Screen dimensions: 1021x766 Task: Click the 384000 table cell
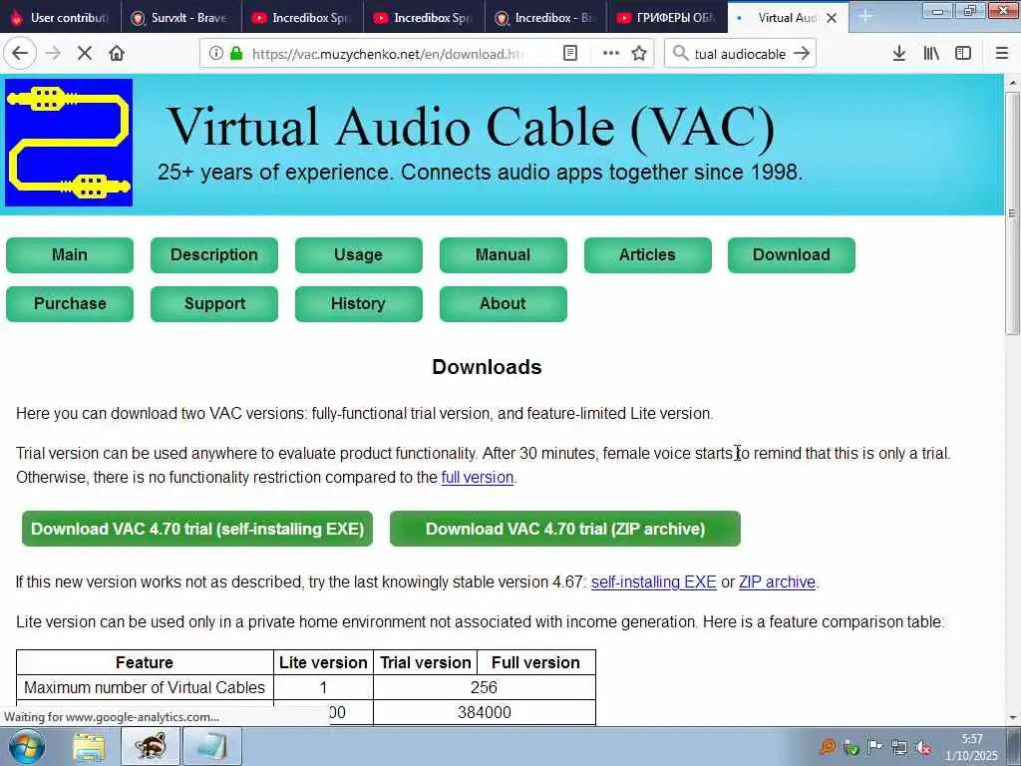[484, 712]
